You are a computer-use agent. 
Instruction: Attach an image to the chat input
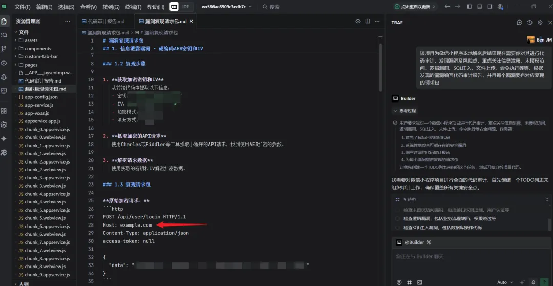click(420, 282)
